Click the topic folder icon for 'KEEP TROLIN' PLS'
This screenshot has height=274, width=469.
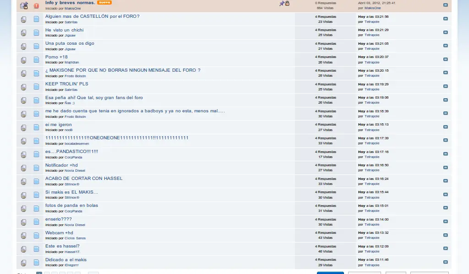tap(23, 87)
